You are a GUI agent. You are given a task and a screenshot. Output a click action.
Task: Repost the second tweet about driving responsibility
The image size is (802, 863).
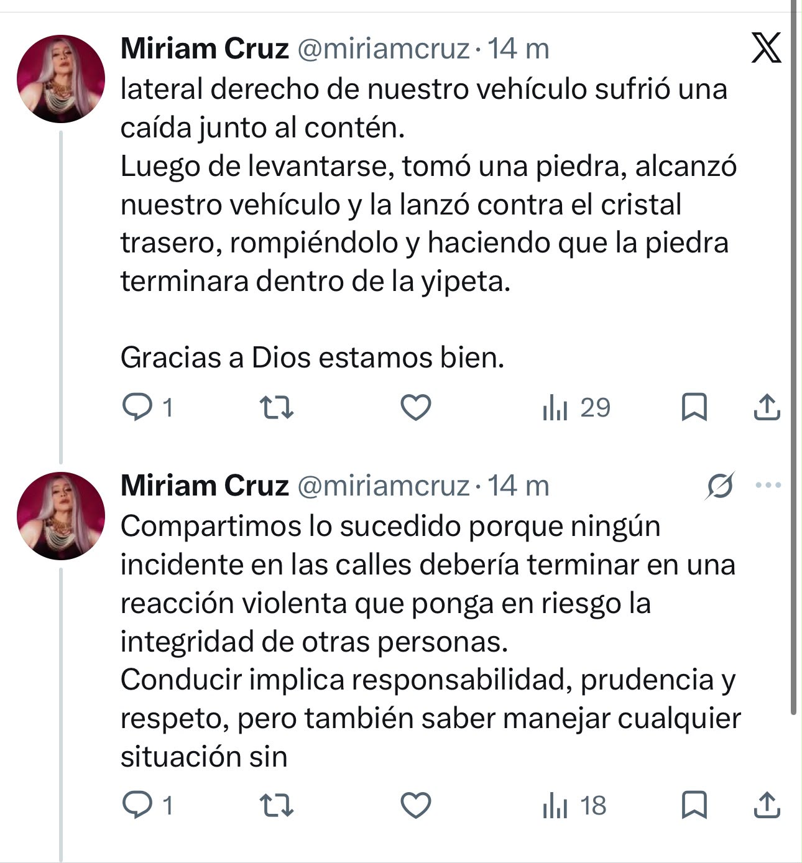point(276,806)
